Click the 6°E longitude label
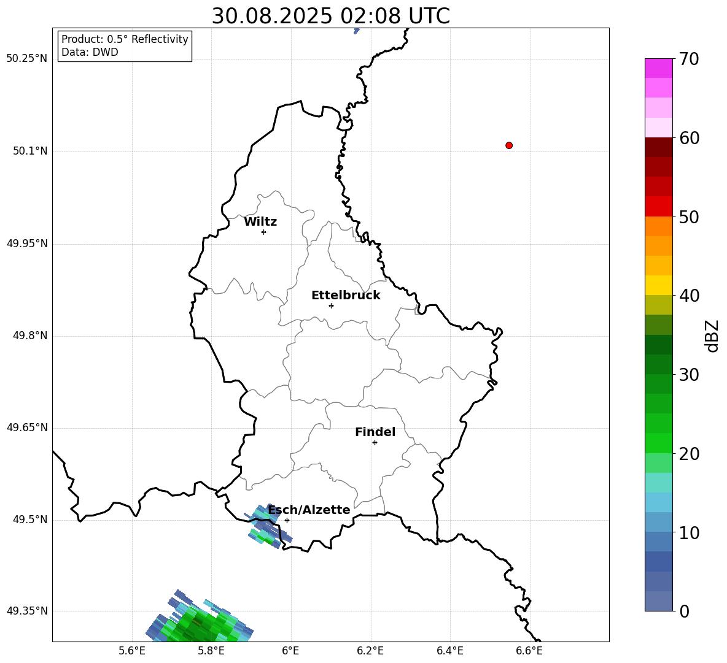 (x=290, y=651)
